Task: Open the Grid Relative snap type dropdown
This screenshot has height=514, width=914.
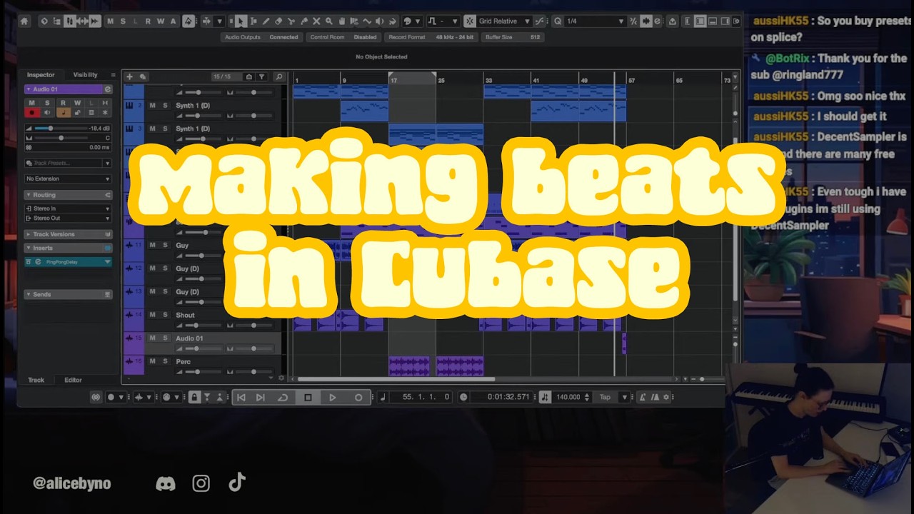Action: point(505,21)
